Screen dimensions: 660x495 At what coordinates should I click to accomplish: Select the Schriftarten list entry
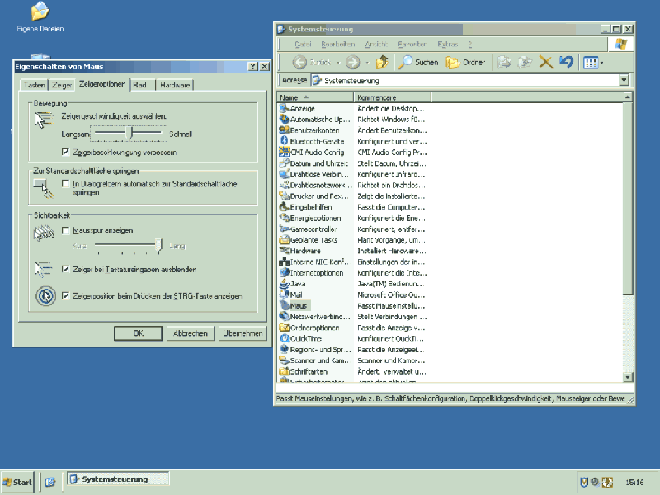304,371
